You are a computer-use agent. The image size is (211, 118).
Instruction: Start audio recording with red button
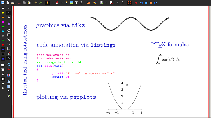pos(136,3)
